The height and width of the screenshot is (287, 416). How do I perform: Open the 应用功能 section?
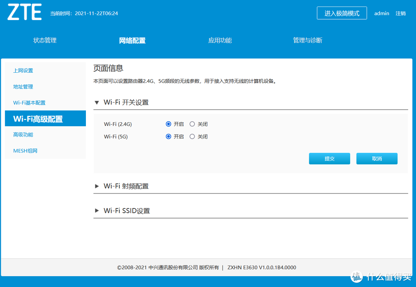[x=220, y=40]
